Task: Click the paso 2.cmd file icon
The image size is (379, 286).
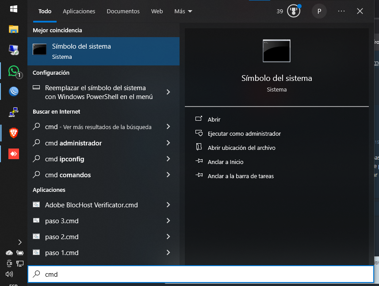Action: 36,236
